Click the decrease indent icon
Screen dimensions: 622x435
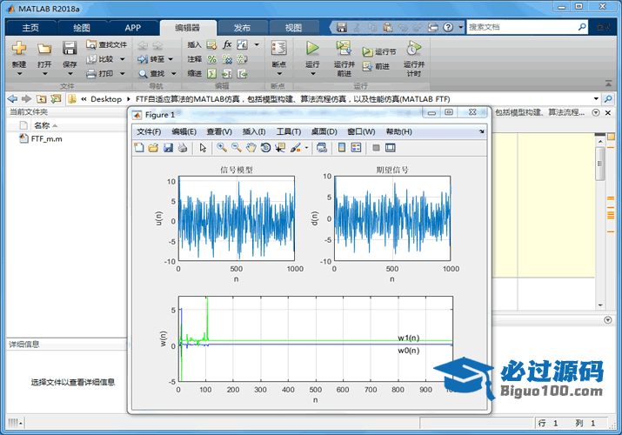click(242, 74)
